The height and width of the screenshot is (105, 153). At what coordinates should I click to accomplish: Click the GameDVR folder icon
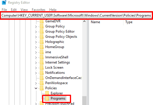[x=42, y=21]
